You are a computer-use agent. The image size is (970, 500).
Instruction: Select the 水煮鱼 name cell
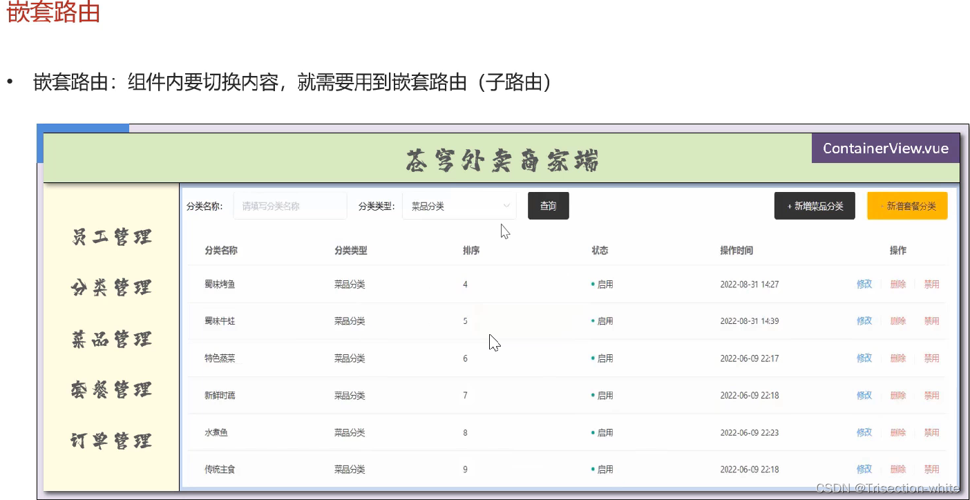216,432
